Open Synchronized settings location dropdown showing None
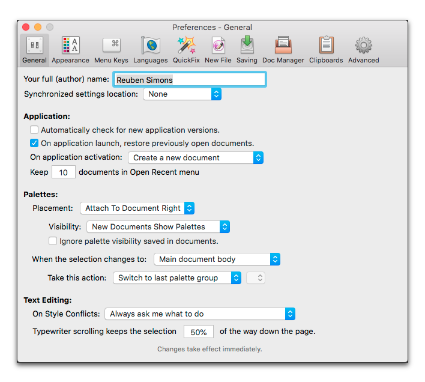Screen dimensions: 425x382 pos(182,94)
